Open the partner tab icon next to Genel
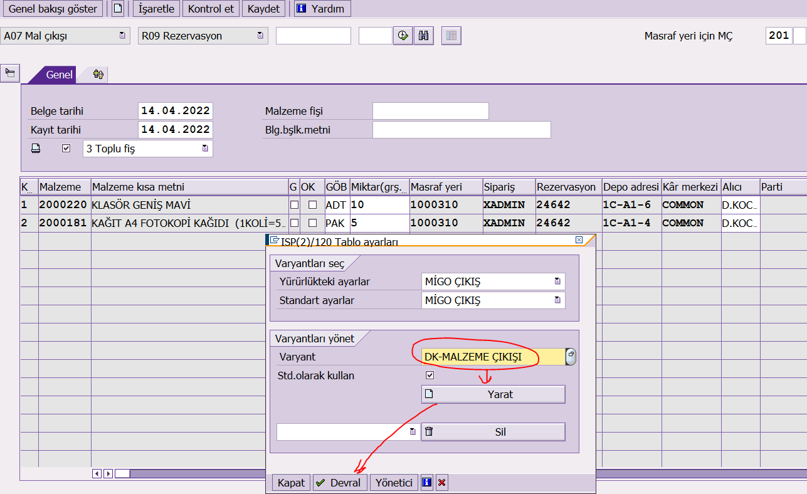This screenshot has height=494, width=807. click(x=98, y=75)
